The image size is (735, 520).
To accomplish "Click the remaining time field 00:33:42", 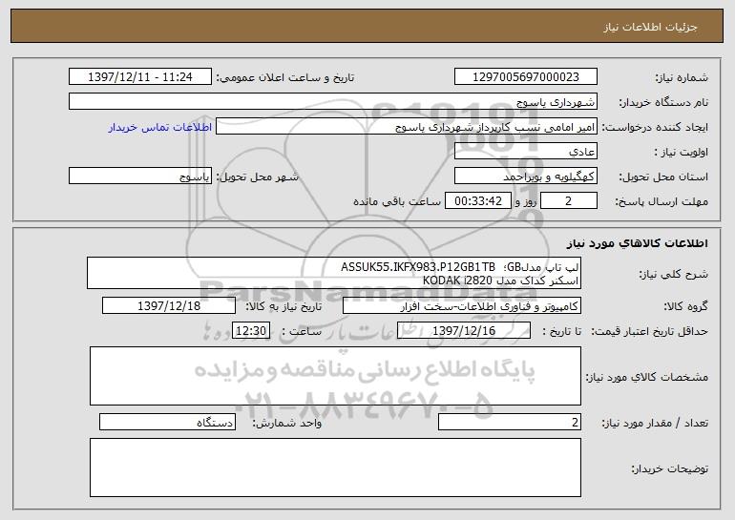I will [x=477, y=201].
